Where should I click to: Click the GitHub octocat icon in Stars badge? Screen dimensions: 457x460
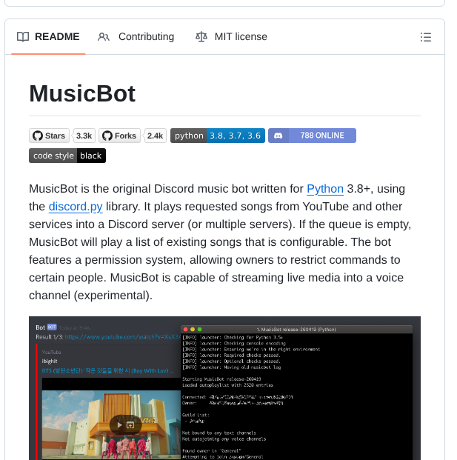click(38, 136)
